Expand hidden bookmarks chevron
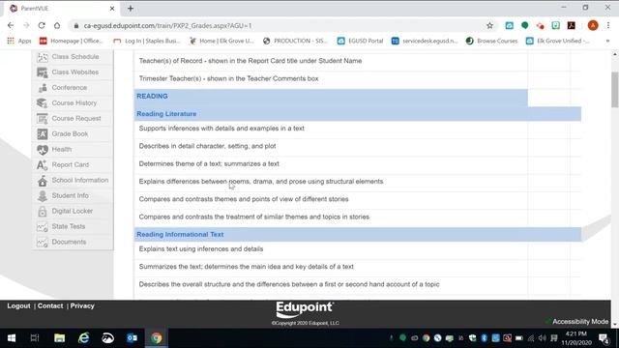Image resolution: width=619 pixels, height=348 pixels. 607,41
